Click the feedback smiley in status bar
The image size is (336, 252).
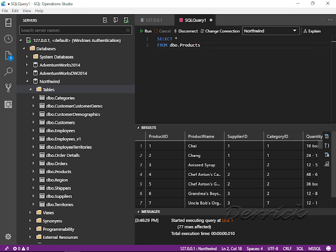328,248
